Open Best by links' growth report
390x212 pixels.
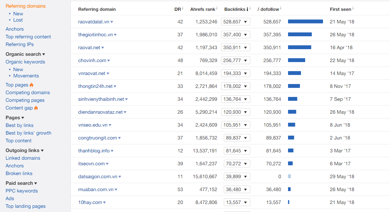click(x=28, y=133)
